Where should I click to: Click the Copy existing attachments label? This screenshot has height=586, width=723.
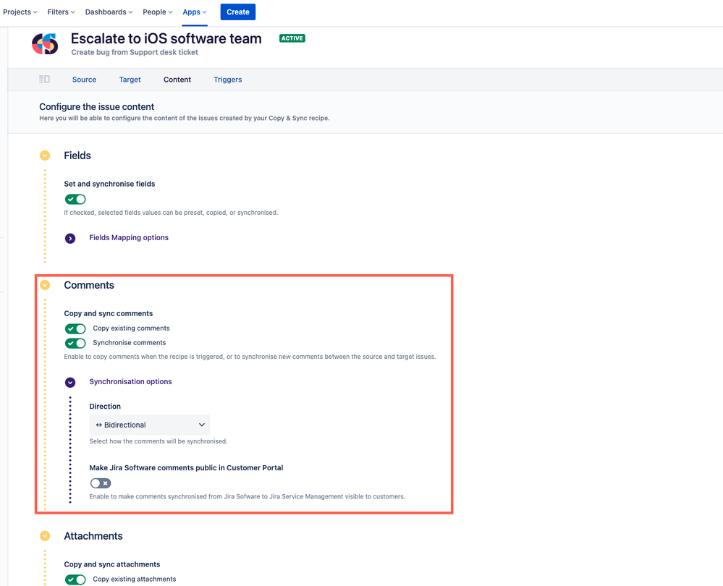[135, 579]
